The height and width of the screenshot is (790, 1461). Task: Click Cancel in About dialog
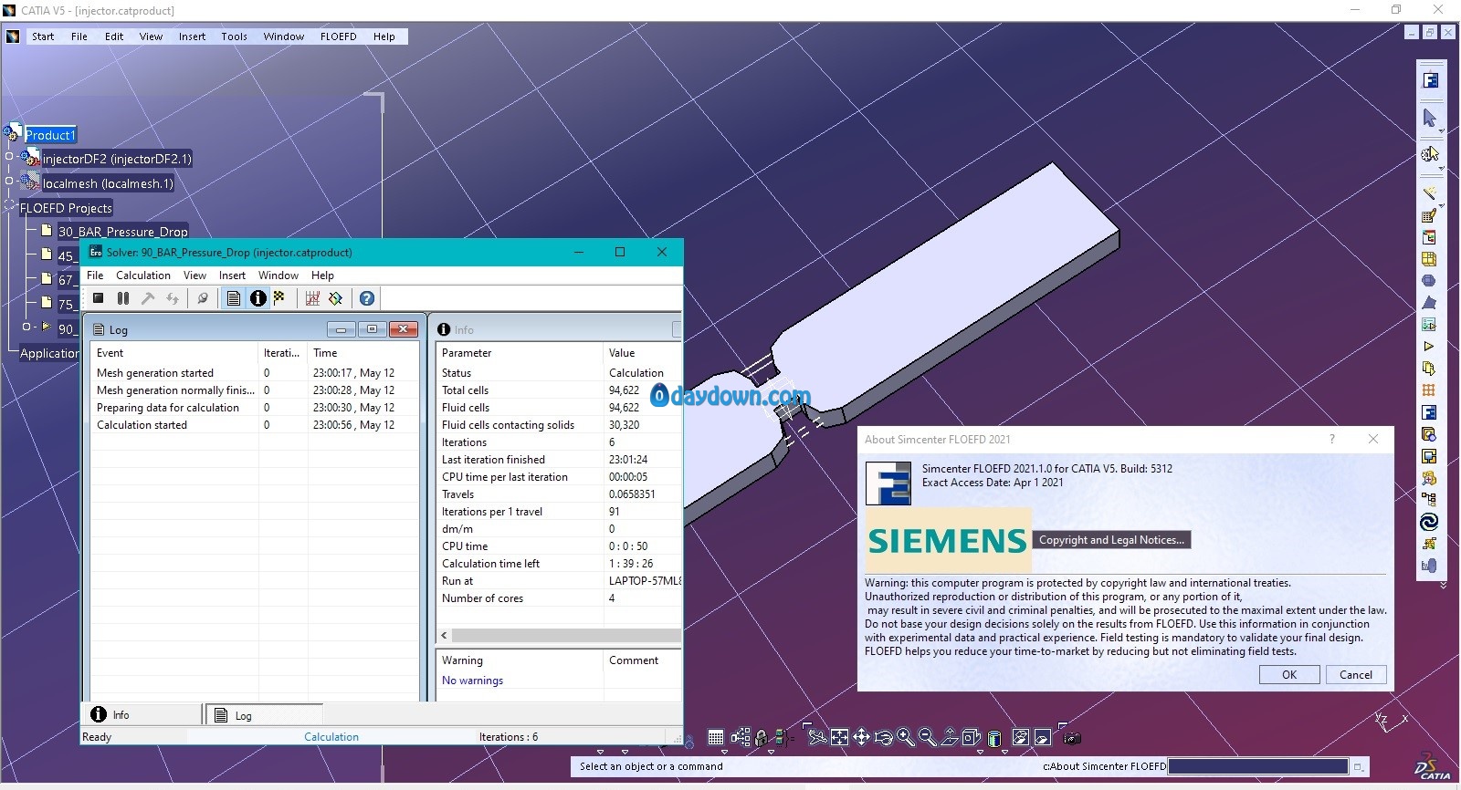tap(1356, 675)
